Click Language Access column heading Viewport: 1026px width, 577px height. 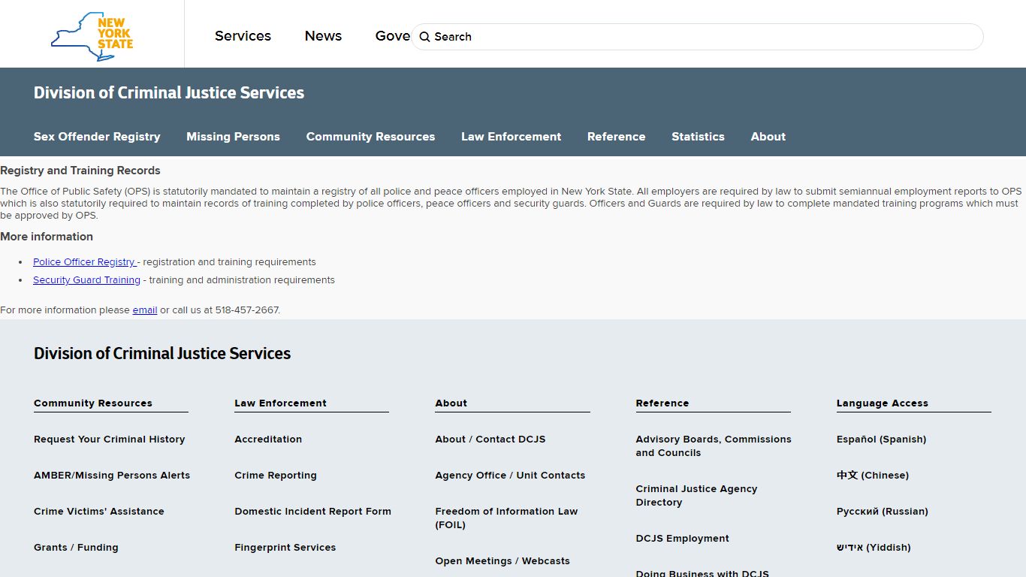pyautogui.click(x=882, y=403)
